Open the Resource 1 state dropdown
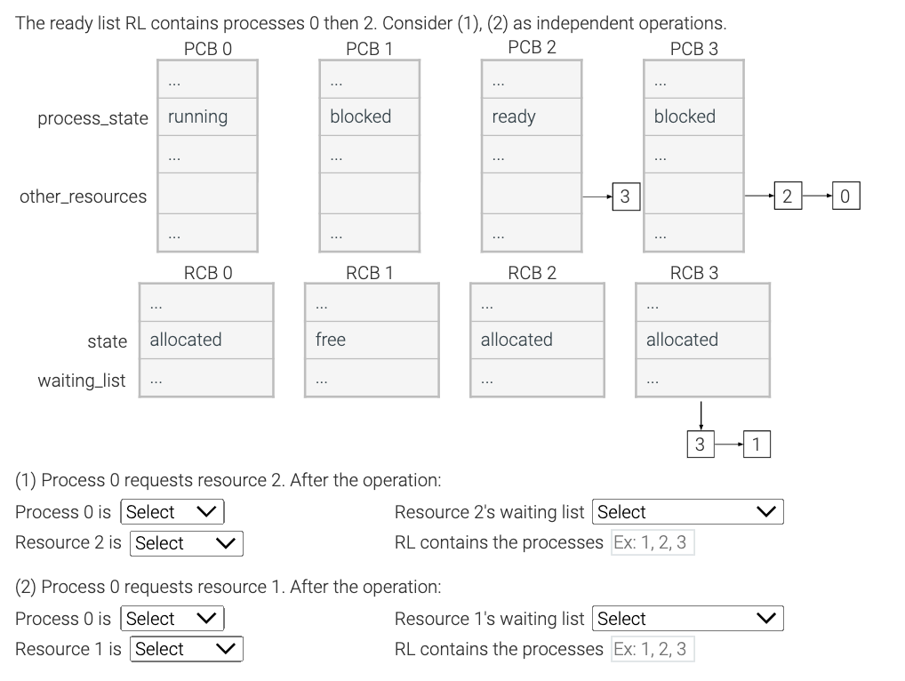The width and height of the screenshot is (905, 681). tap(186, 649)
